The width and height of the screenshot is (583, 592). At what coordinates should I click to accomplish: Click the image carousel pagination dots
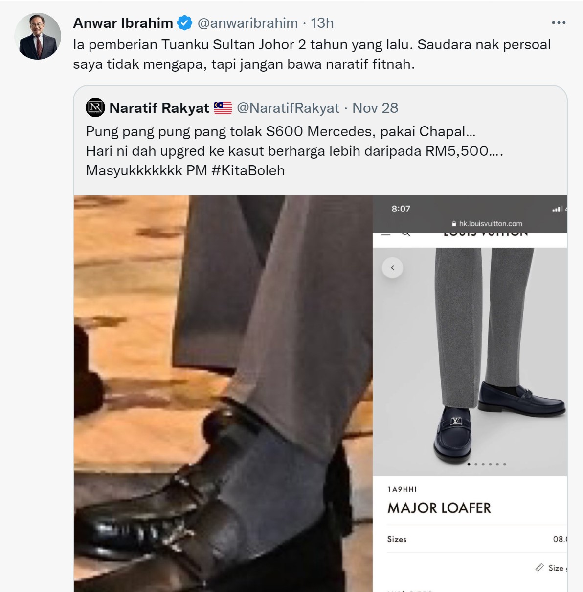point(487,464)
